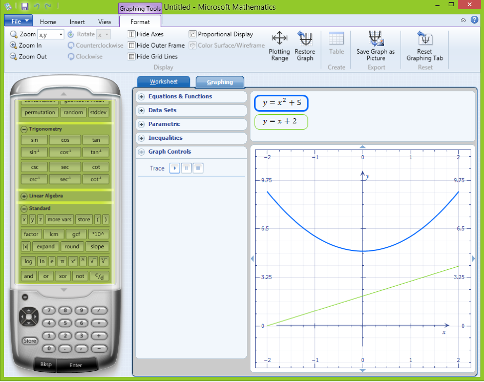Start the Trace play control
Image resolution: width=484 pixels, height=382 pixels.
[x=175, y=168]
